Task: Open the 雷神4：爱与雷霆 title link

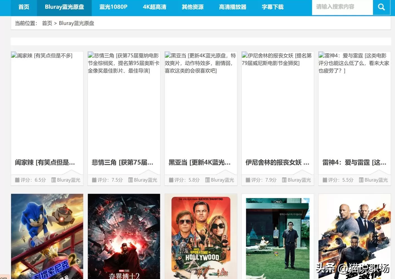Action: 354,162
